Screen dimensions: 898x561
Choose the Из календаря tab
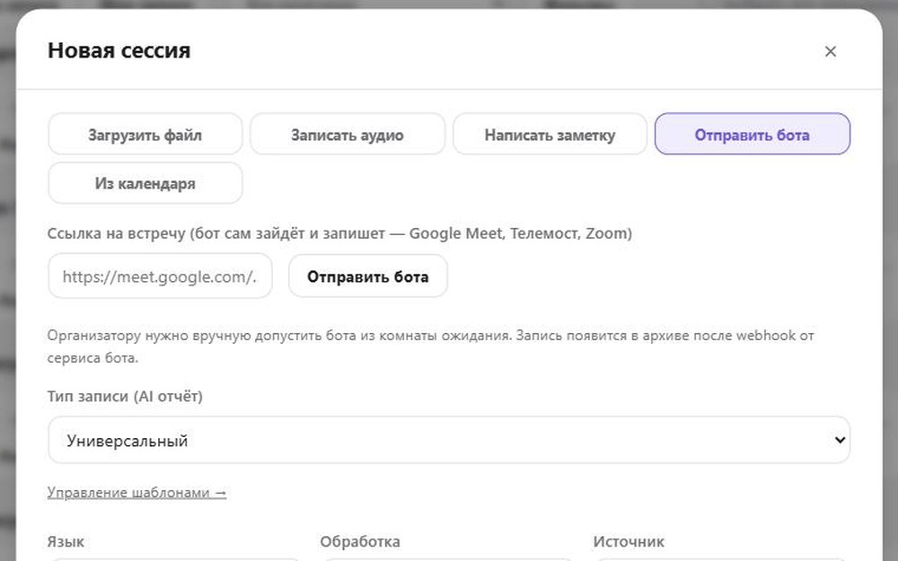coord(145,183)
